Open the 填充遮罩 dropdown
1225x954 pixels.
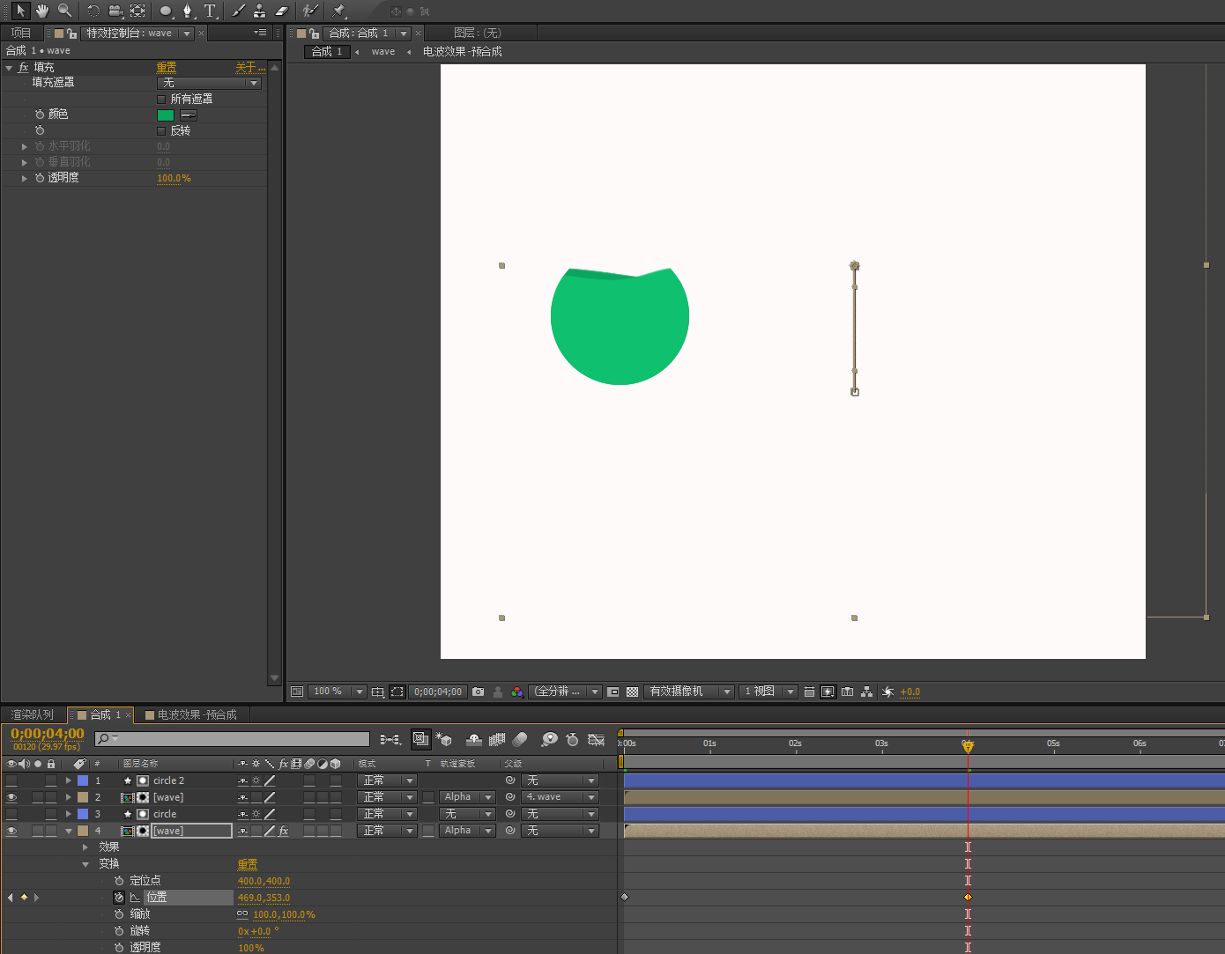pyautogui.click(x=209, y=83)
